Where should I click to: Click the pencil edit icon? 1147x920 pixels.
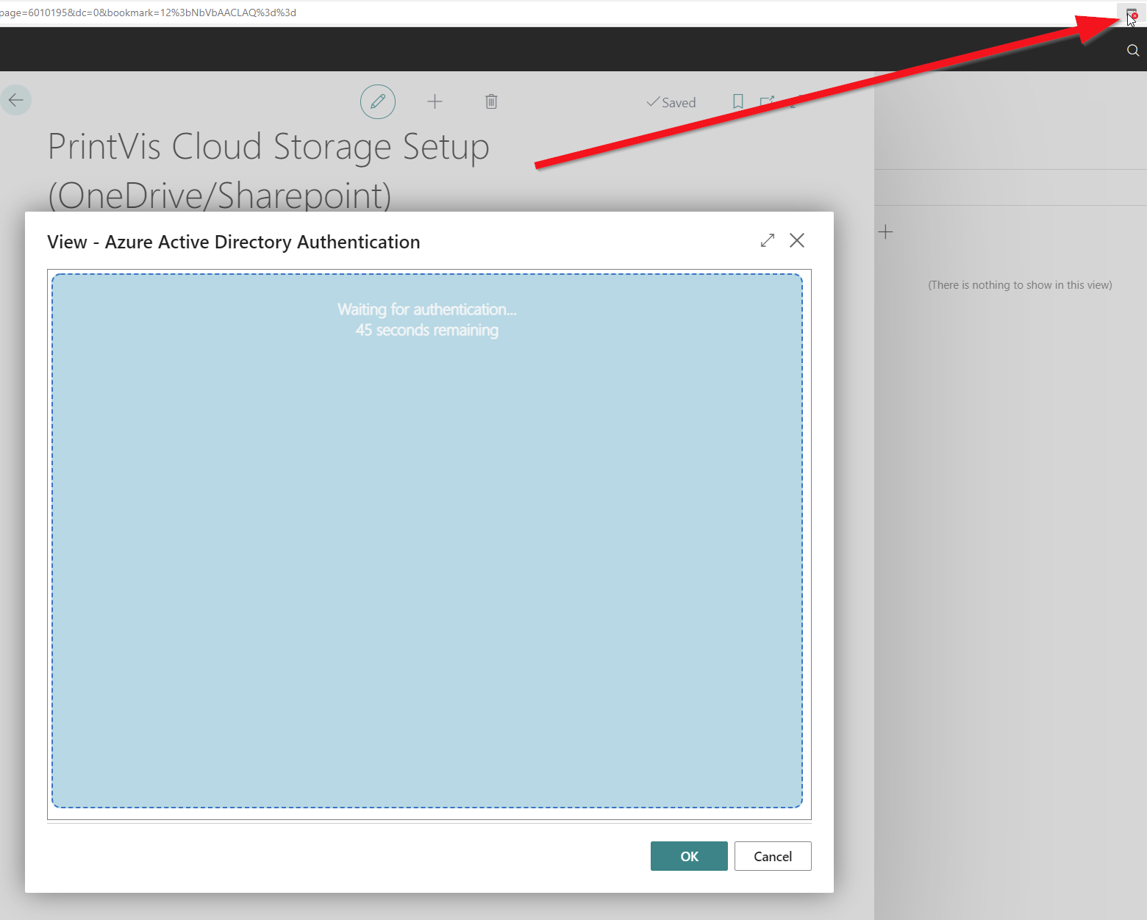[x=378, y=101]
